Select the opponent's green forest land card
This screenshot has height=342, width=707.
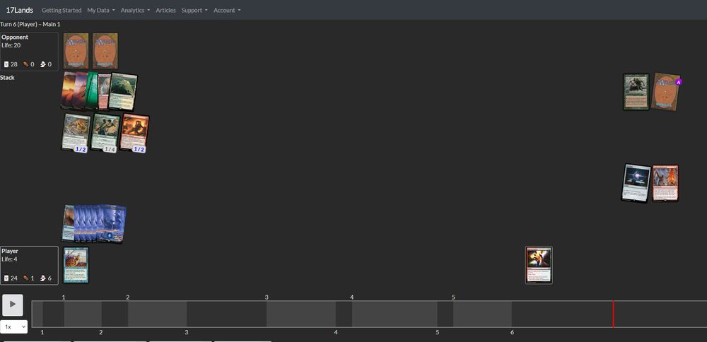point(91,90)
